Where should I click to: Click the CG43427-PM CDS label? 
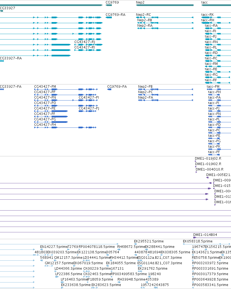coord(45,86)
